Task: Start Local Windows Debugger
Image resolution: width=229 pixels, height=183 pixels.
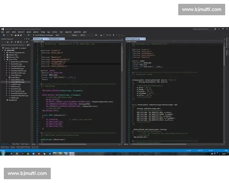Action: click(43, 35)
